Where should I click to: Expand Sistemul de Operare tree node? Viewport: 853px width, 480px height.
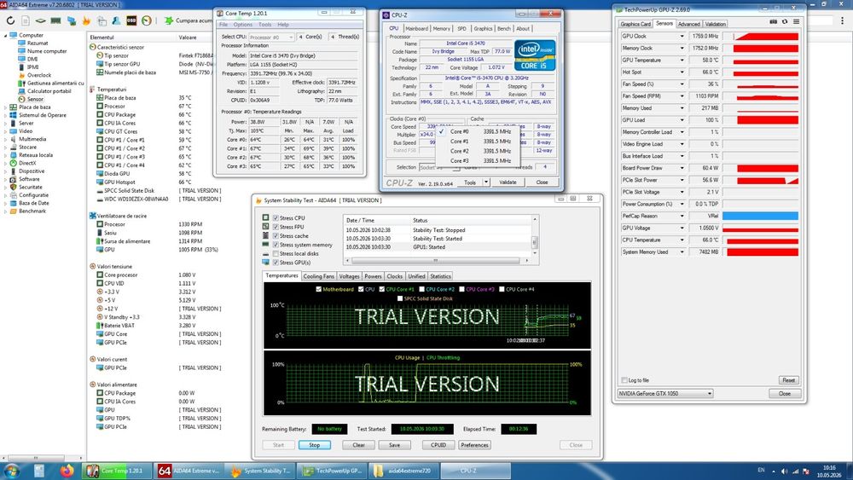(6, 115)
